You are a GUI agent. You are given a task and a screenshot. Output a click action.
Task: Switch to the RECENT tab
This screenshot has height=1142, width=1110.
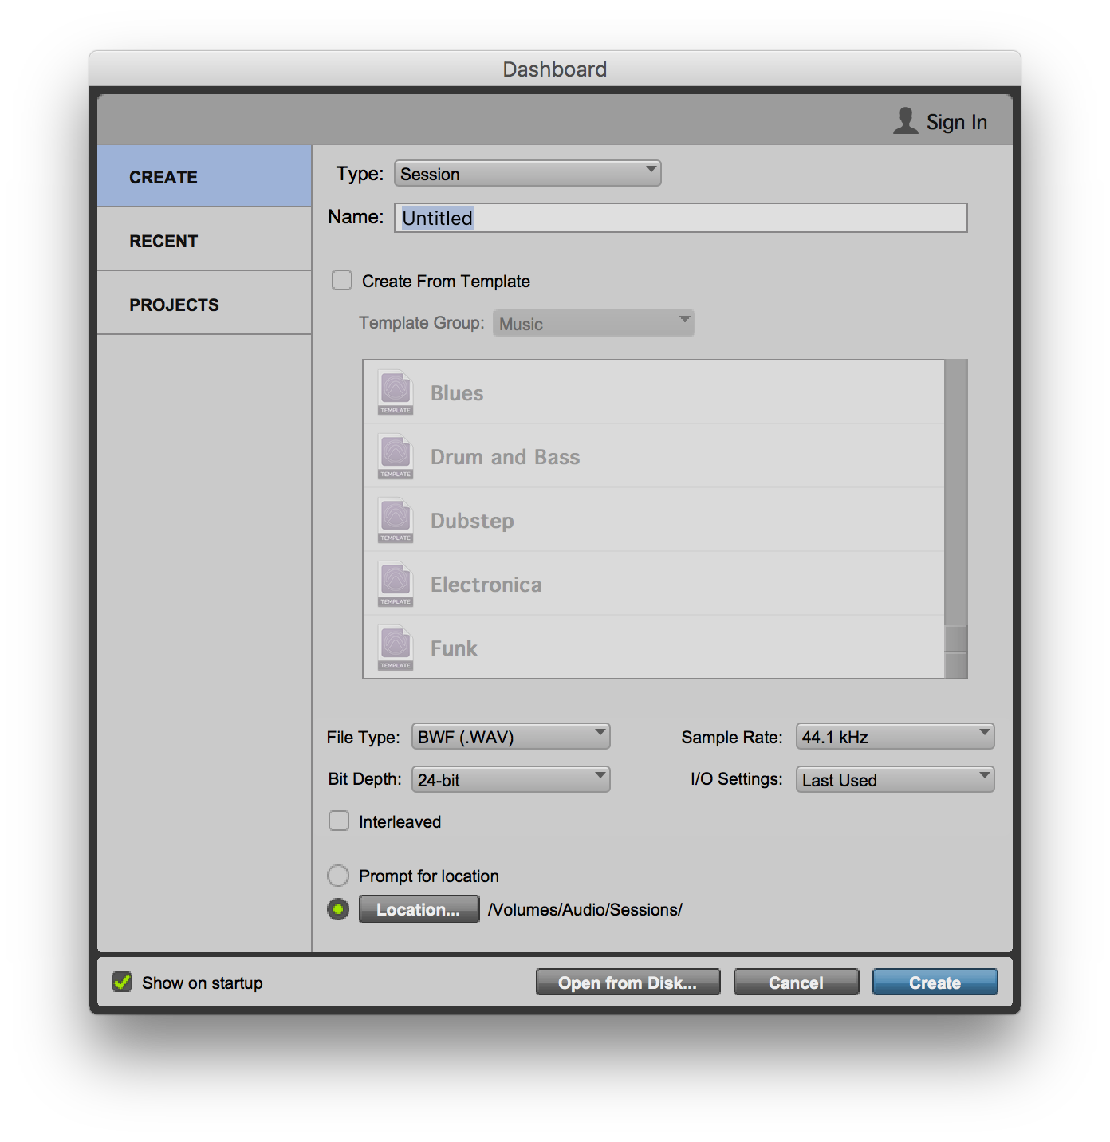[x=204, y=239]
